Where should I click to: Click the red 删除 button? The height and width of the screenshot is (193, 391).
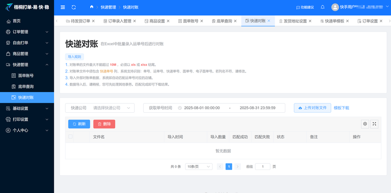[104, 124]
